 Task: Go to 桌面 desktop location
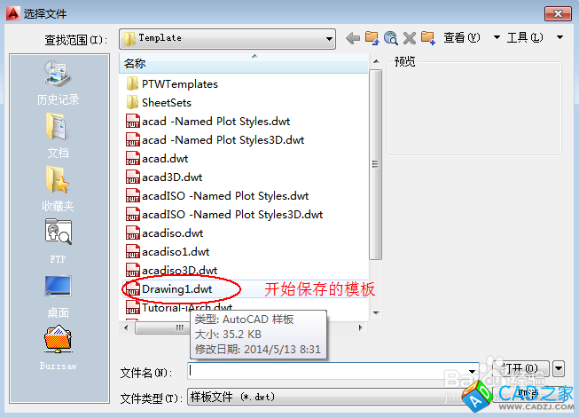58,296
